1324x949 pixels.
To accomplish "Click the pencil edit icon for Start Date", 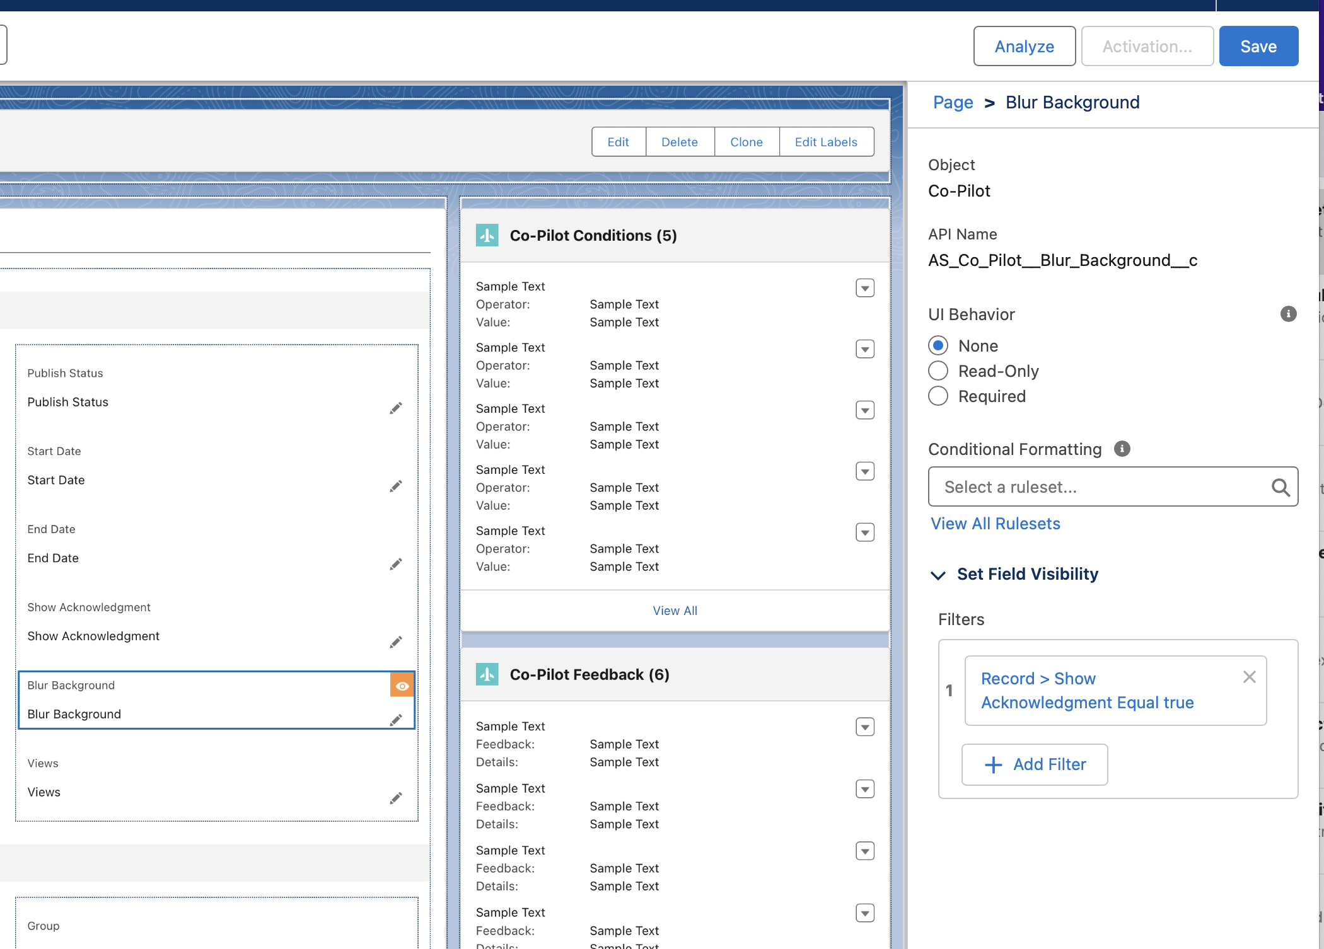I will coord(395,486).
